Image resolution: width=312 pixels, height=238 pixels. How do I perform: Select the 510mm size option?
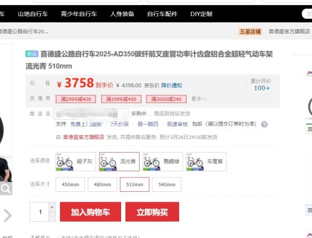click(x=135, y=184)
